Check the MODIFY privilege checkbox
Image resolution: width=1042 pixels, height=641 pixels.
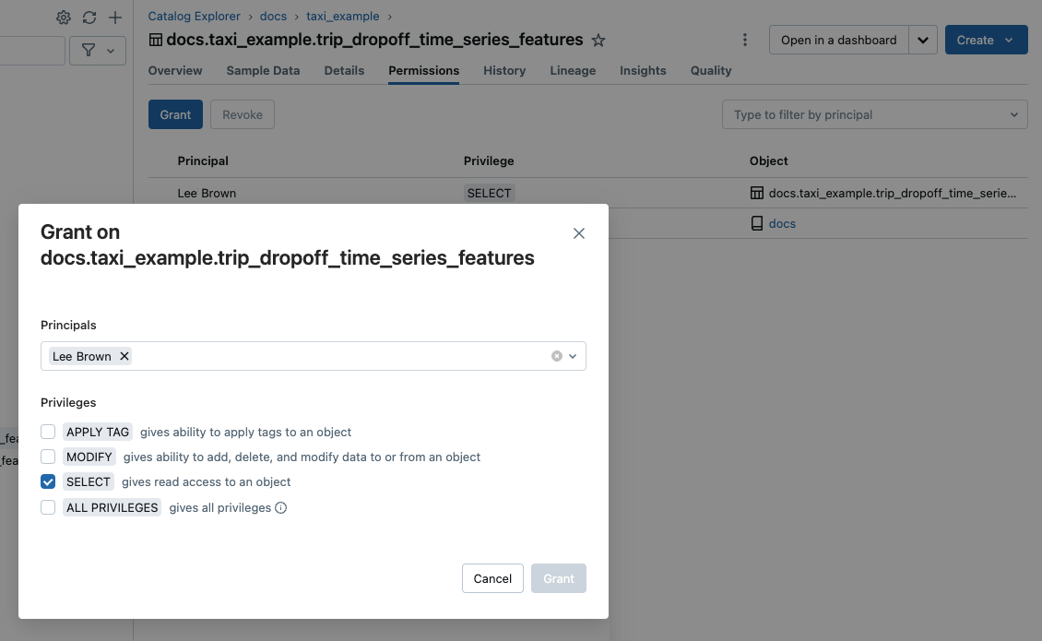(x=48, y=456)
